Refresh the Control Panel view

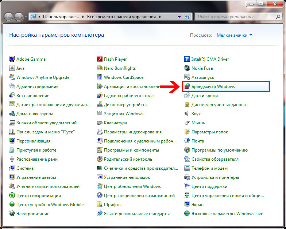[188, 17]
